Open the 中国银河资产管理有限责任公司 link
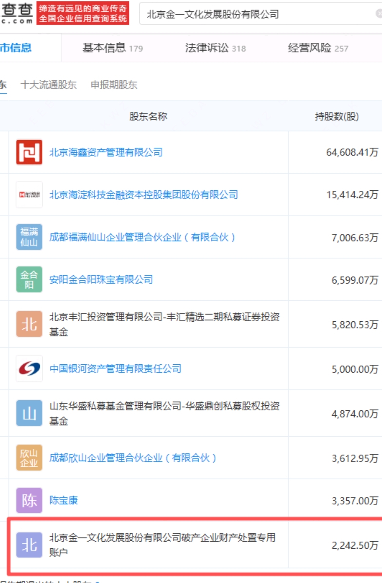Viewport: 382px width, 583px height. pyautogui.click(x=115, y=369)
